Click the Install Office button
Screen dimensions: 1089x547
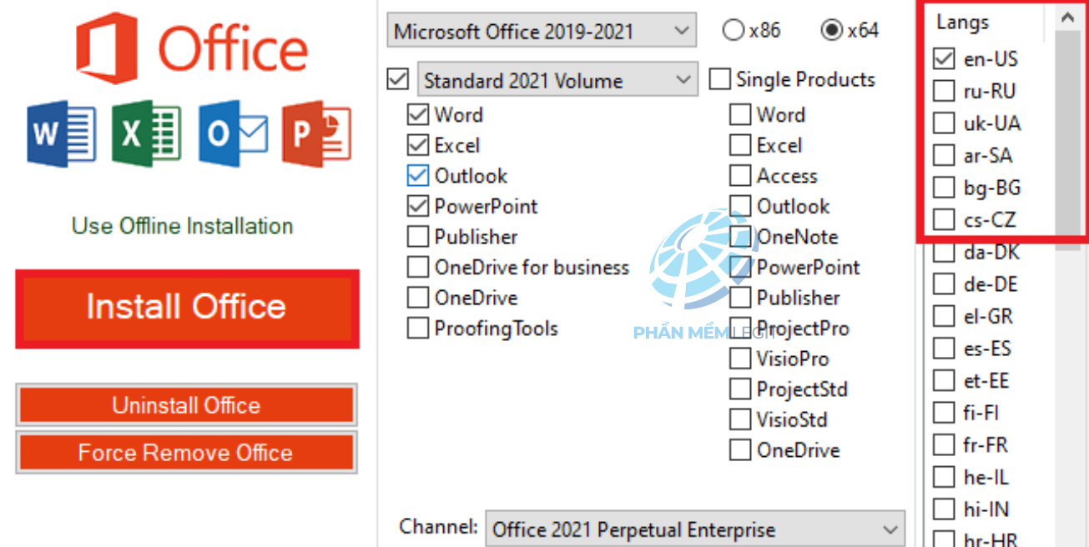coord(187,308)
